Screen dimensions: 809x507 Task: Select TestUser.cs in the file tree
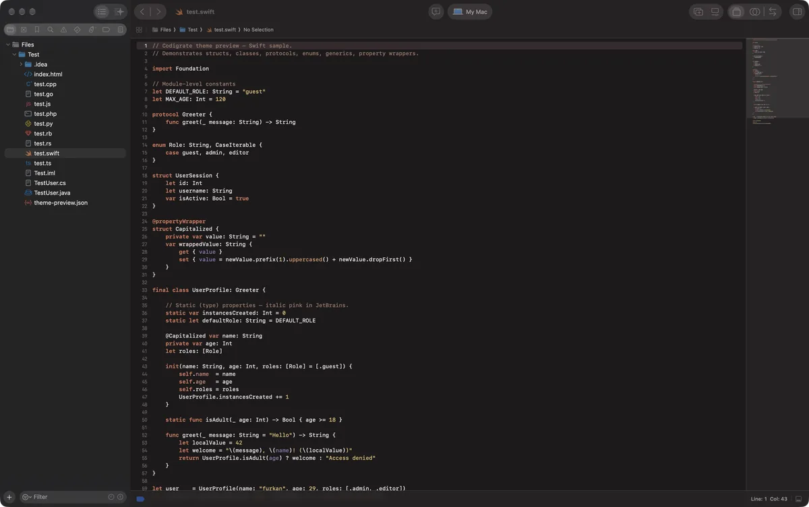65,182
